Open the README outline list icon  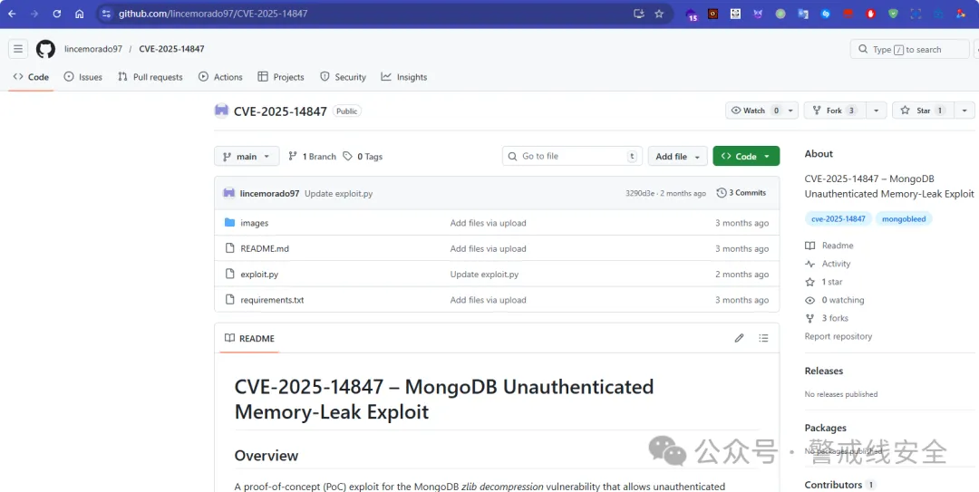763,338
